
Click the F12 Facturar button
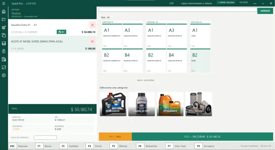coord(202,137)
